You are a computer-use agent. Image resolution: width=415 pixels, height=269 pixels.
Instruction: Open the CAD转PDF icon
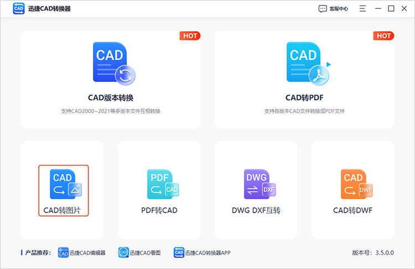click(308, 64)
